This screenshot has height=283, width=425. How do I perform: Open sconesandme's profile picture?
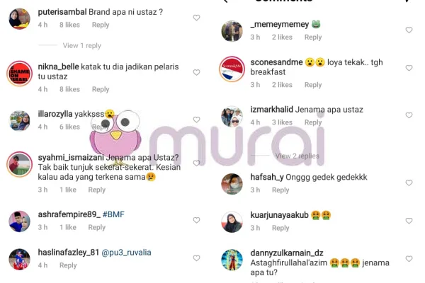[232, 69]
